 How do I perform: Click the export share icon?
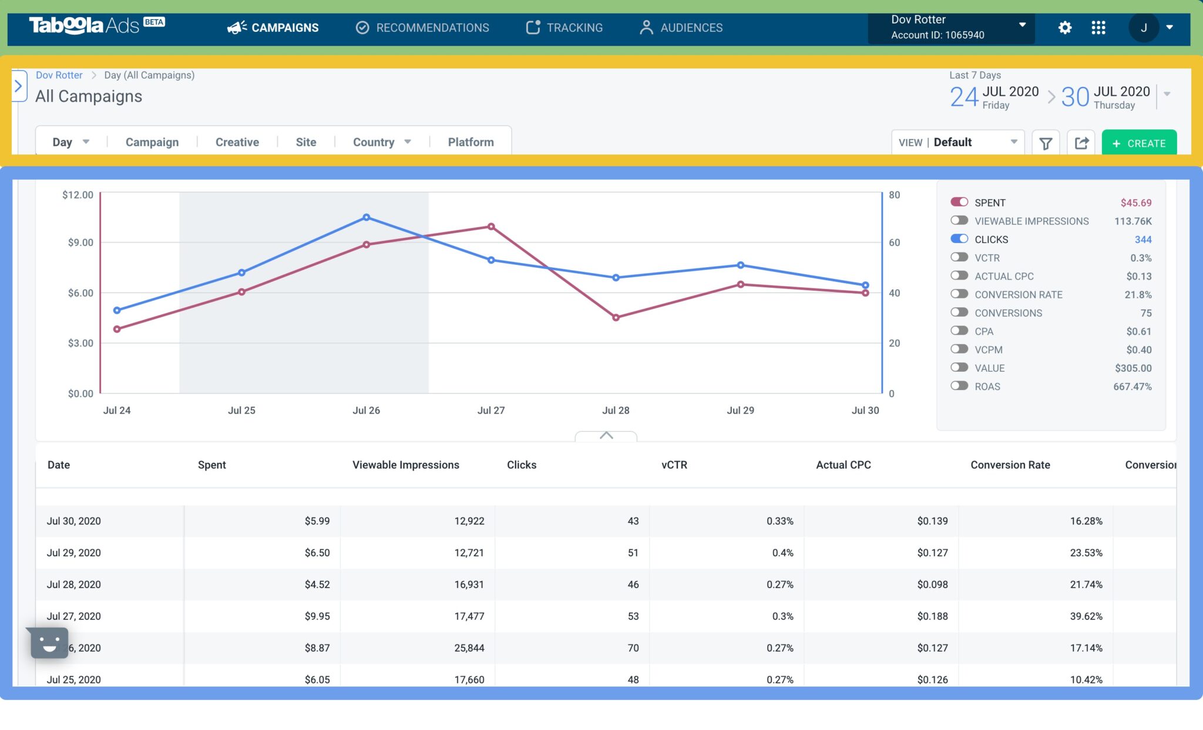pyautogui.click(x=1081, y=143)
